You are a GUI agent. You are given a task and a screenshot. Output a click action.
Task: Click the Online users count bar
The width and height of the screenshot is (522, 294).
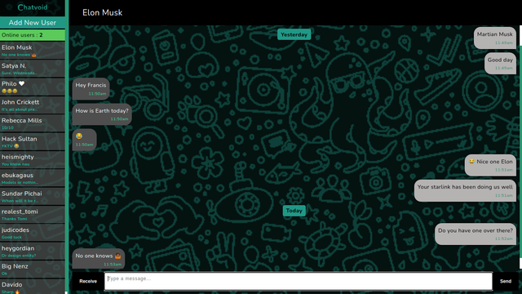click(x=33, y=35)
